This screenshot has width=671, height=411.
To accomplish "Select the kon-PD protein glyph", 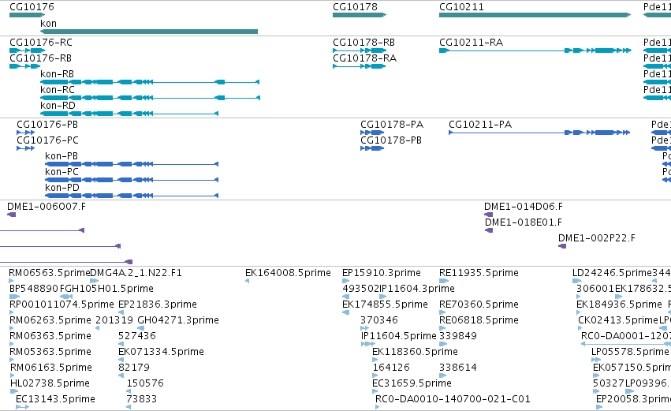I will tap(132, 196).
